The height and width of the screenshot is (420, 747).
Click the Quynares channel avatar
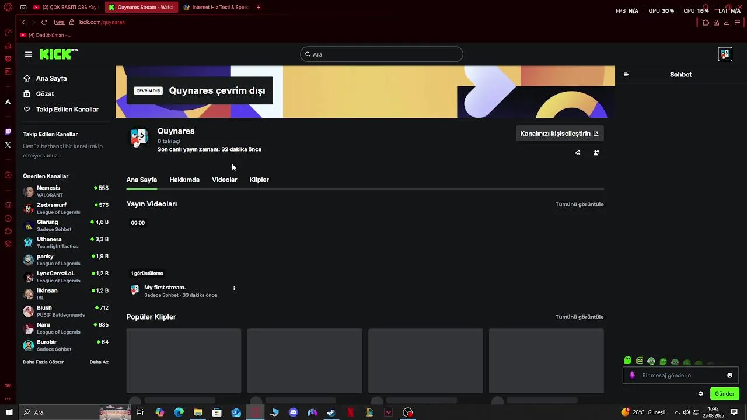139,138
